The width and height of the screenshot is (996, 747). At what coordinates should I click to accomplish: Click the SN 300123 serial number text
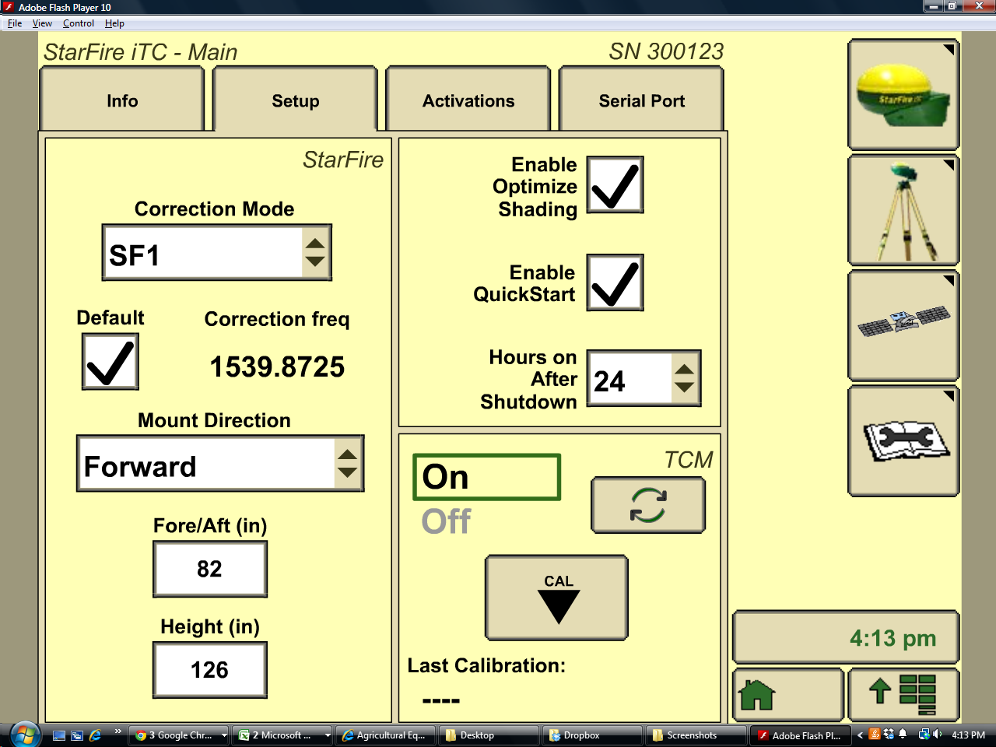tap(666, 51)
